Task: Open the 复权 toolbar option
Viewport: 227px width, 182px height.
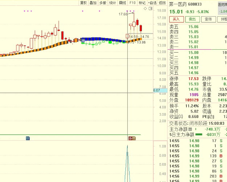Action: [83, 3]
